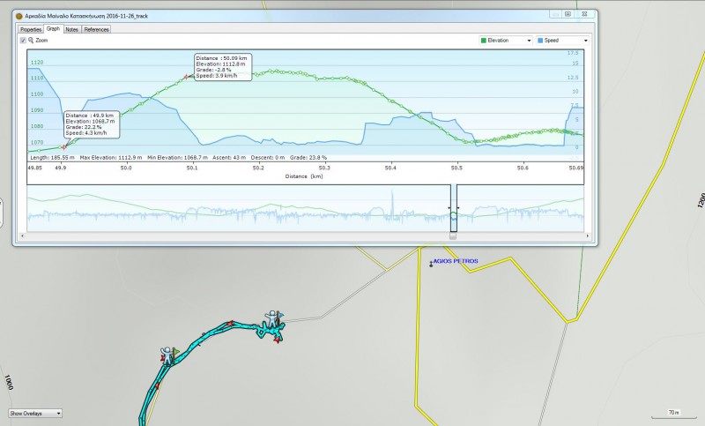This screenshot has width=705, height=426.
Task: Click the blue Speed color swatch
Action: [540, 41]
